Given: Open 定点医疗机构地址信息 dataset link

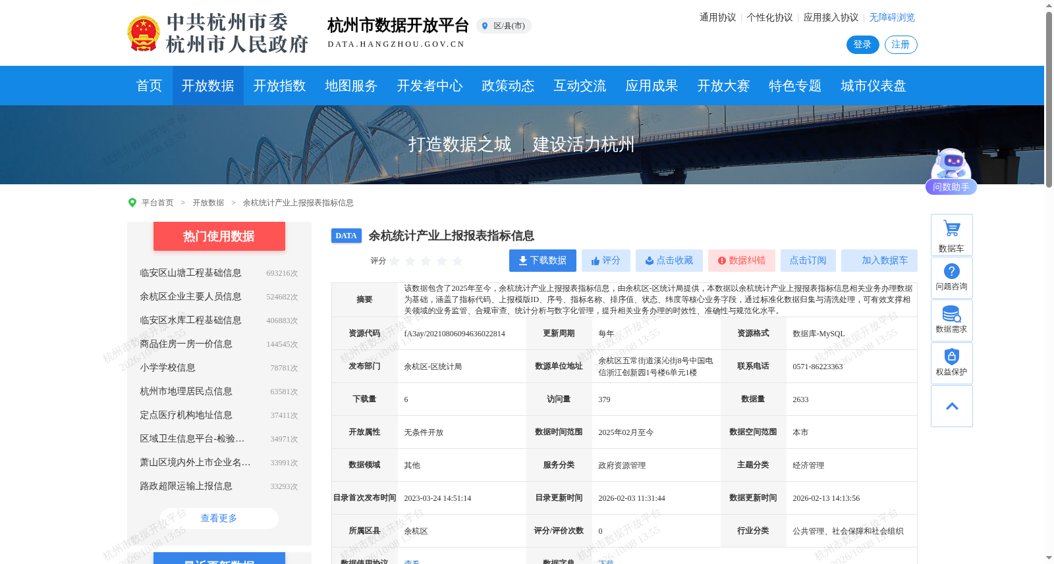Looking at the screenshot, I should (186, 415).
